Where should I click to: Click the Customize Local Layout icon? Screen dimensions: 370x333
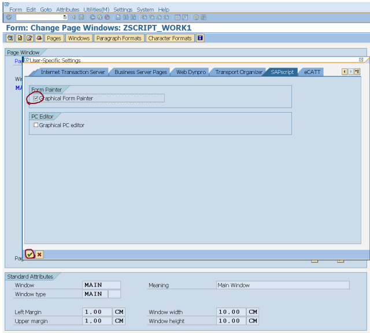point(203,17)
